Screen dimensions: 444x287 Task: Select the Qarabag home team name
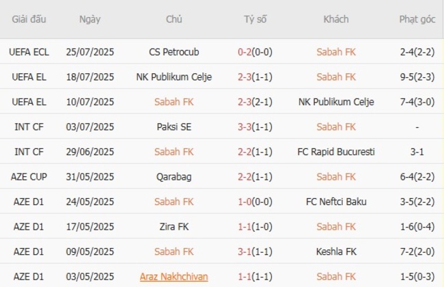click(x=174, y=177)
